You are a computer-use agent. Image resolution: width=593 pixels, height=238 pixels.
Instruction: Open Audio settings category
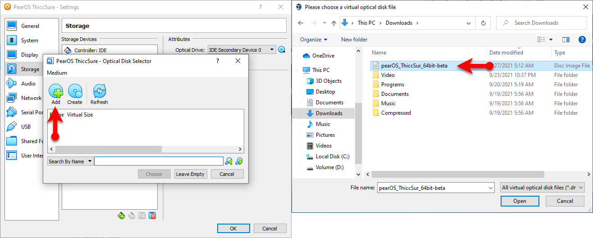(28, 84)
